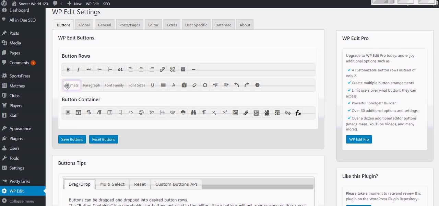Open SportsPress in the admin sidebar
Viewport: 439px width, 206px height.
coord(20,76)
